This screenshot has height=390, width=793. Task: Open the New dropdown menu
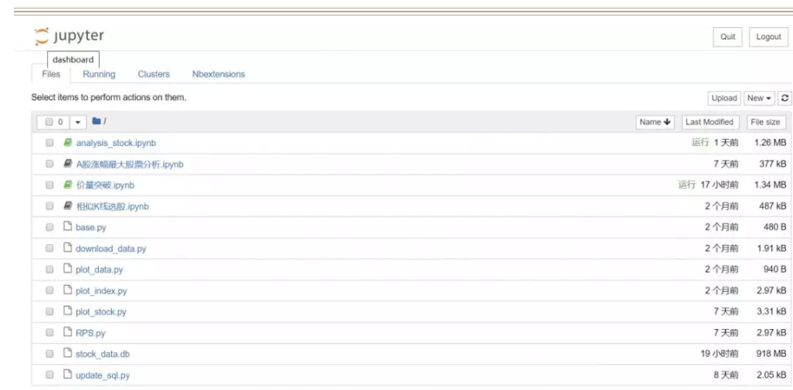[759, 98]
